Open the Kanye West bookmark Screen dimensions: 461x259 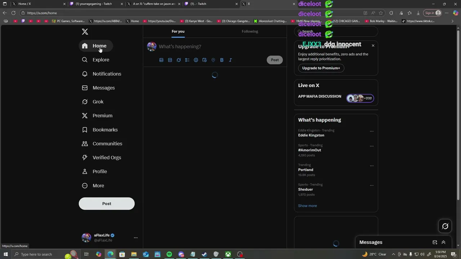coord(196,21)
